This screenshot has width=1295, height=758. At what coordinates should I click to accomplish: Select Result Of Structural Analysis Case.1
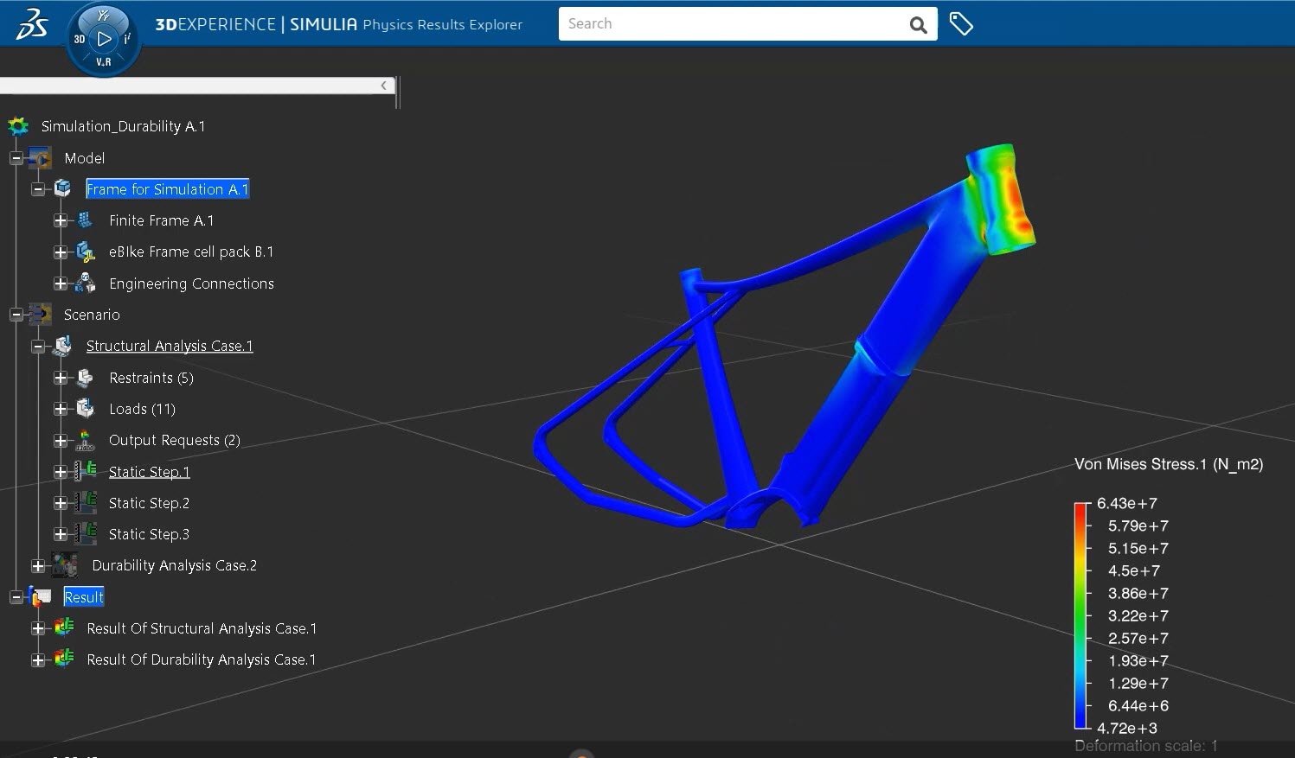202,628
